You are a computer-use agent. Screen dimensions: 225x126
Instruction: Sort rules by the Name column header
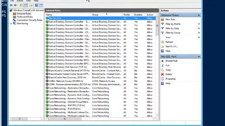coord(68,15)
